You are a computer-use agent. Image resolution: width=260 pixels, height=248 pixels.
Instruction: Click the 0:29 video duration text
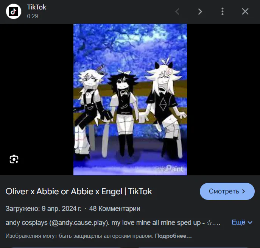[x=33, y=16]
